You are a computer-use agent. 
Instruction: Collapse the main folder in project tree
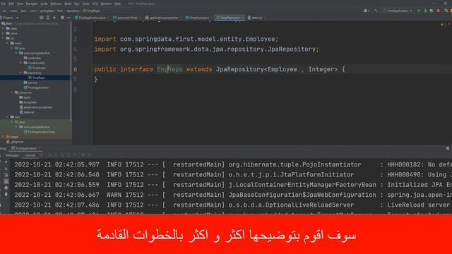pyautogui.click(x=8, y=43)
